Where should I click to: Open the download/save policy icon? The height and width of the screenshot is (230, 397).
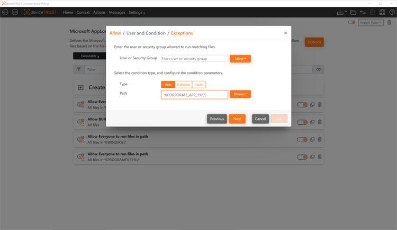coord(340,12)
